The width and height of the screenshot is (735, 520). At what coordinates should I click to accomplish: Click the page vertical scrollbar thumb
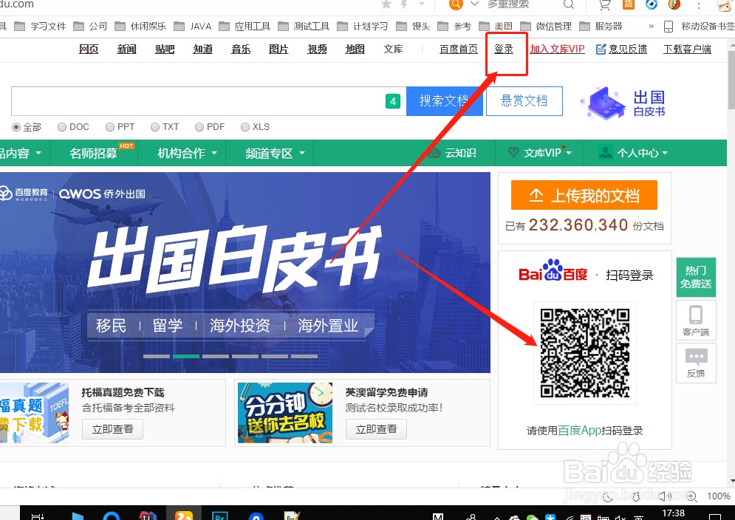732,80
